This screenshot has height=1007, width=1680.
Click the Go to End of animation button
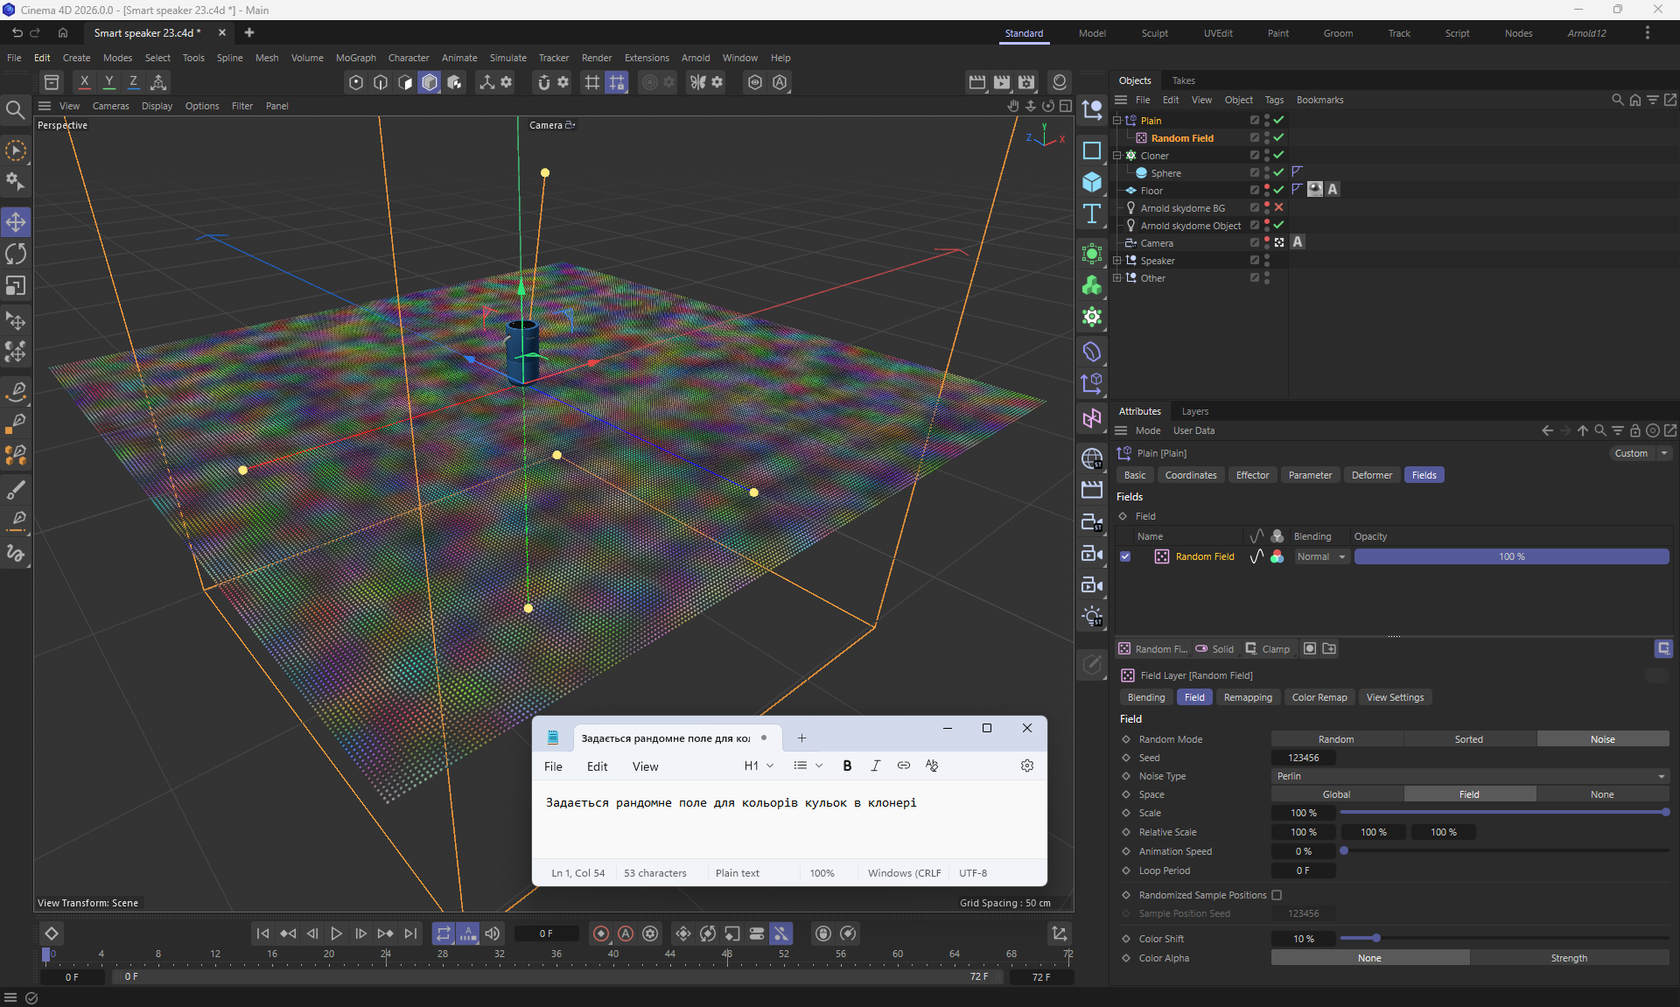point(410,934)
